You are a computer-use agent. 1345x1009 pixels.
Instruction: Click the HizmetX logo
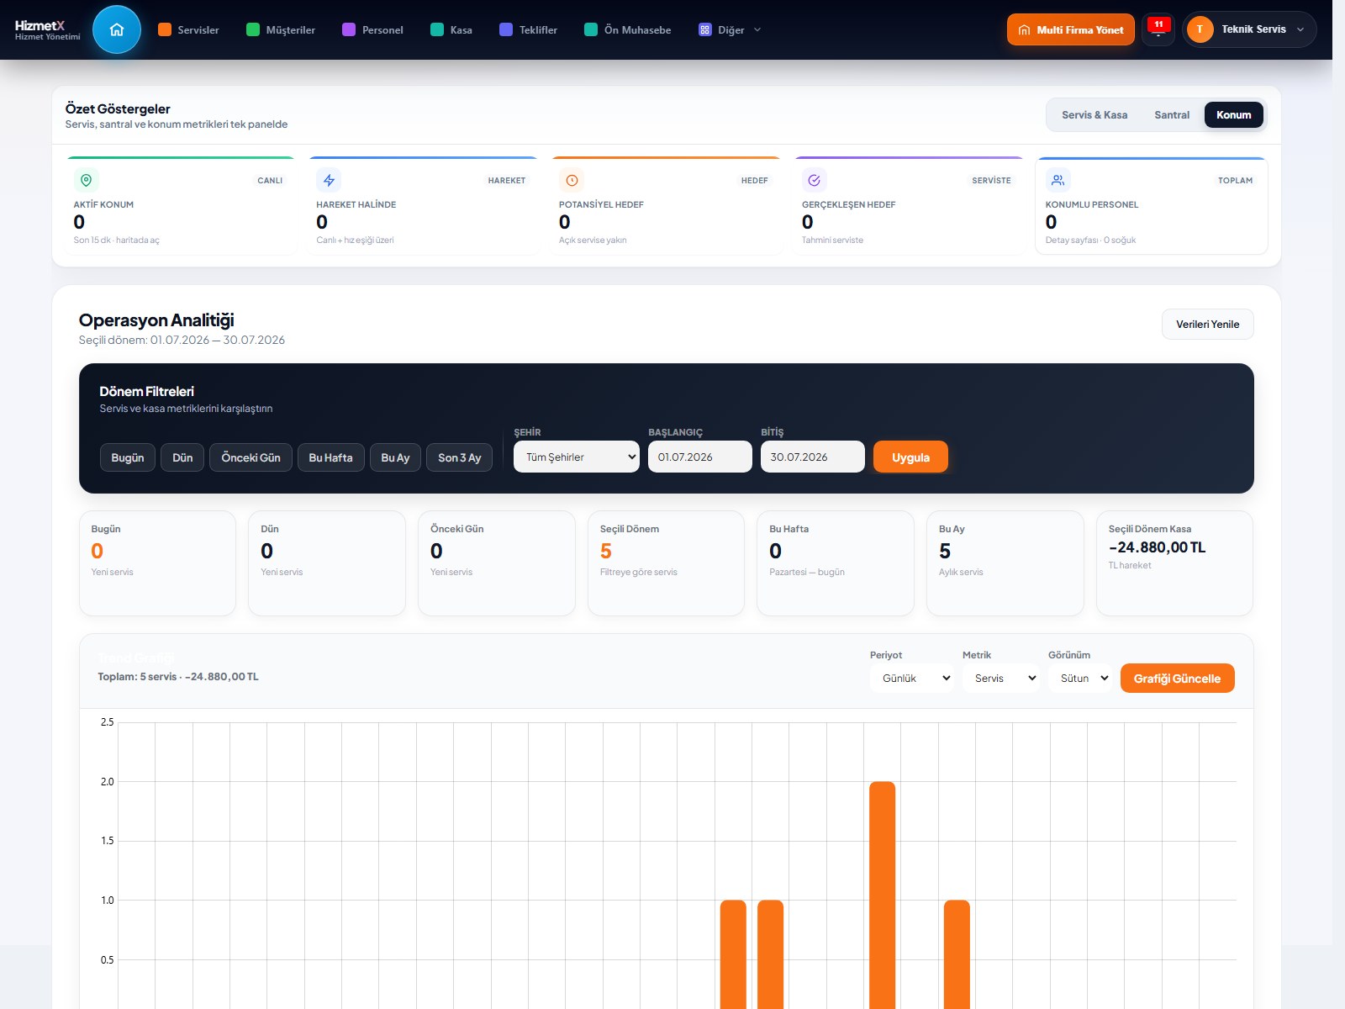click(47, 29)
